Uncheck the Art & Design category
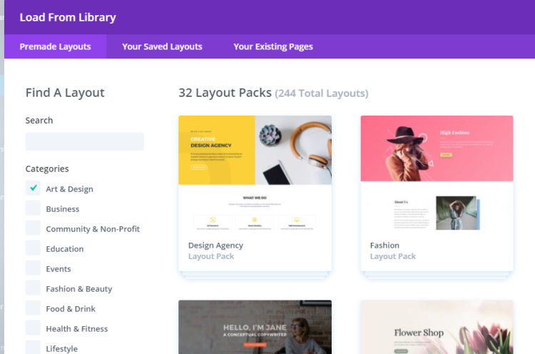535x354 pixels. click(x=33, y=188)
